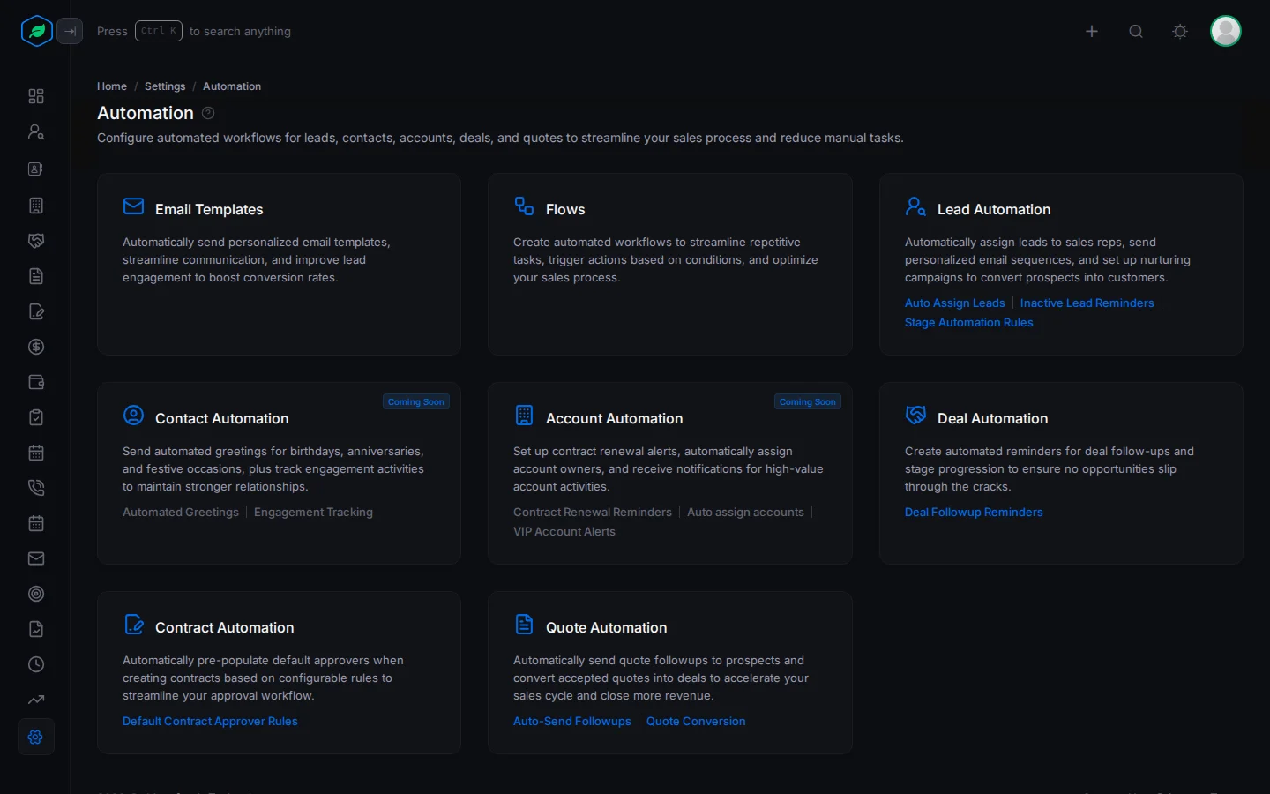Click the green leaf app logo
This screenshot has width=1270, height=794.
pyautogui.click(x=37, y=31)
